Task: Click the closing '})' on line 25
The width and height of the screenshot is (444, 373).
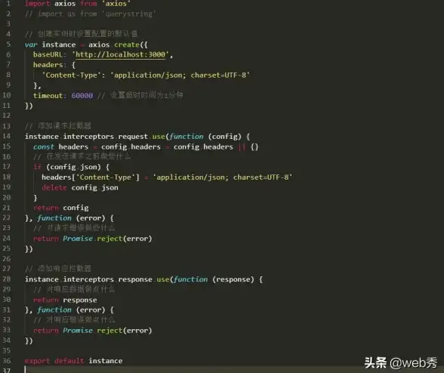Action: pyautogui.click(x=29, y=249)
